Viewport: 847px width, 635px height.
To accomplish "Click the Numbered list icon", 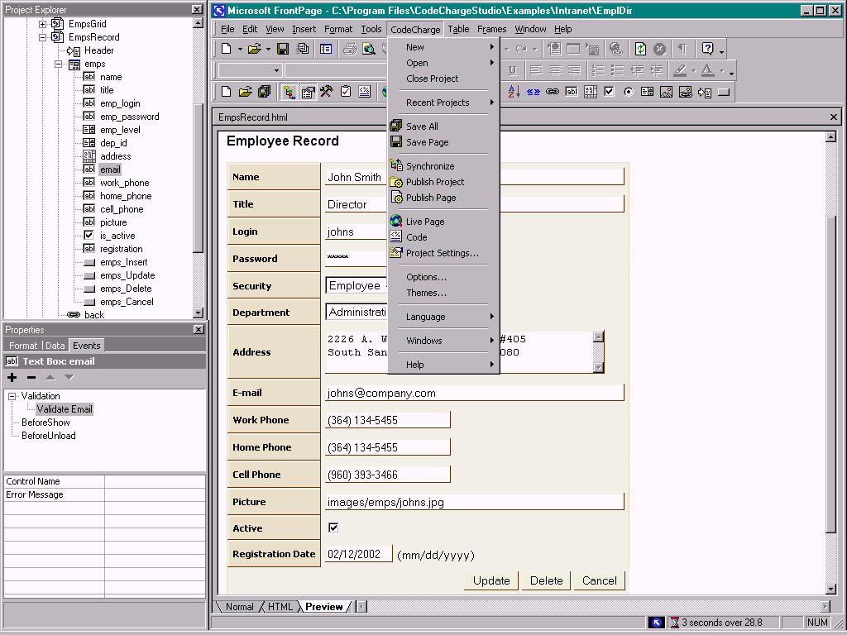I will tap(598, 70).
